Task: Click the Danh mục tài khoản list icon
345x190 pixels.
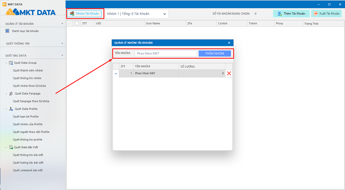Action: pyautogui.click(x=8, y=31)
